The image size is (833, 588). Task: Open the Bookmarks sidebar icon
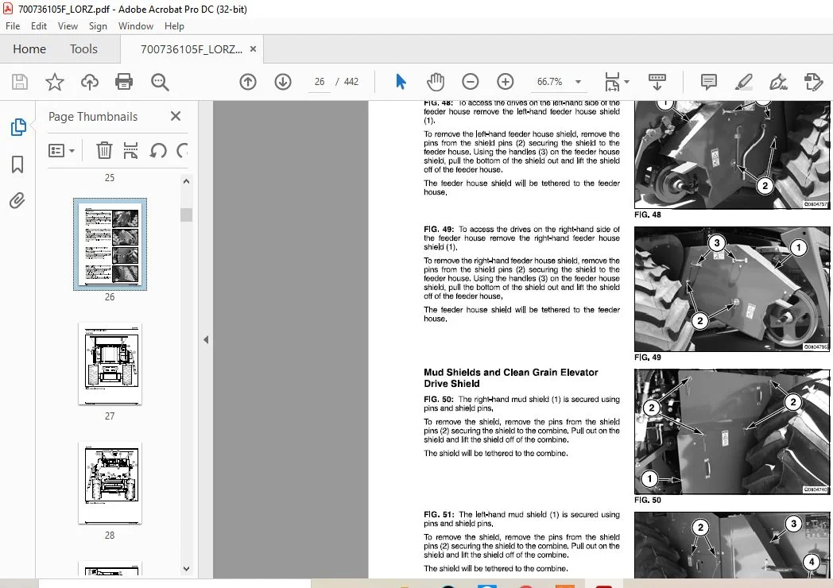[x=17, y=164]
